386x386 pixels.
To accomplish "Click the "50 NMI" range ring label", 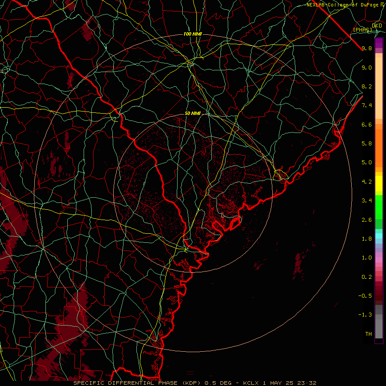I will pos(193,114).
